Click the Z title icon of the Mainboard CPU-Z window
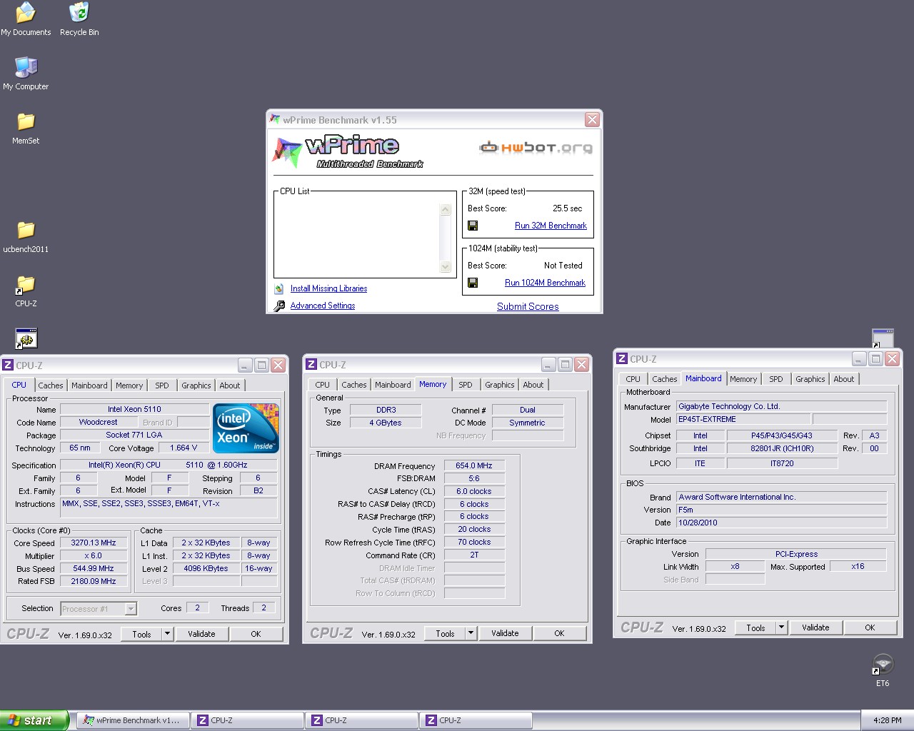 [622, 359]
